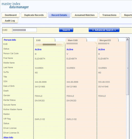Screen dimensions: 132x139
Task: Click EMPLOYEE VIP flag in Main EUID column
Action: coord(71,119)
